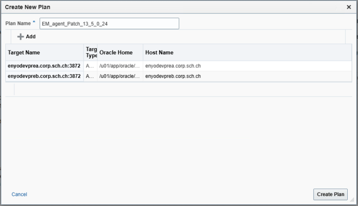The width and height of the screenshot is (358, 206).
Task: Click the Oracle Home path for enyodevpreb
Action: pos(119,76)
